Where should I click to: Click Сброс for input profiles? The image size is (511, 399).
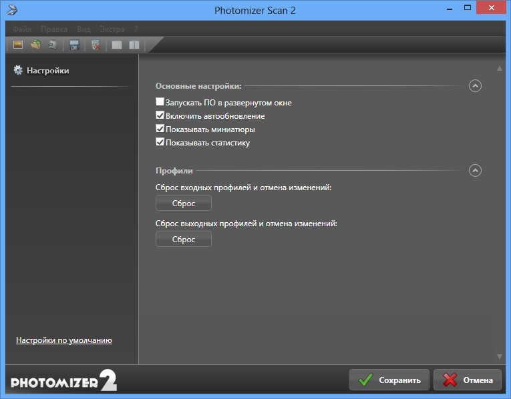click(184, 203)
